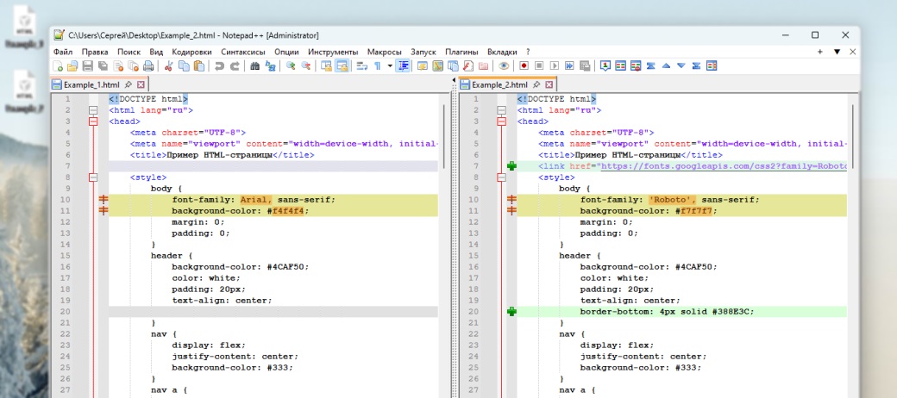Viewport: 897px width, 398px height.
Task: Start macro recording with red dot
Action: (524, 65)
